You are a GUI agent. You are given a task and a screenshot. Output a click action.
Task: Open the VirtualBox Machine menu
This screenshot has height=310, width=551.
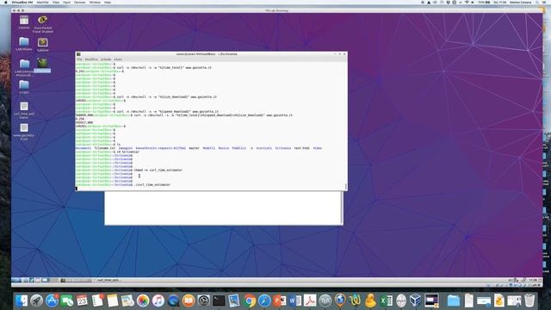click(42, 3)
